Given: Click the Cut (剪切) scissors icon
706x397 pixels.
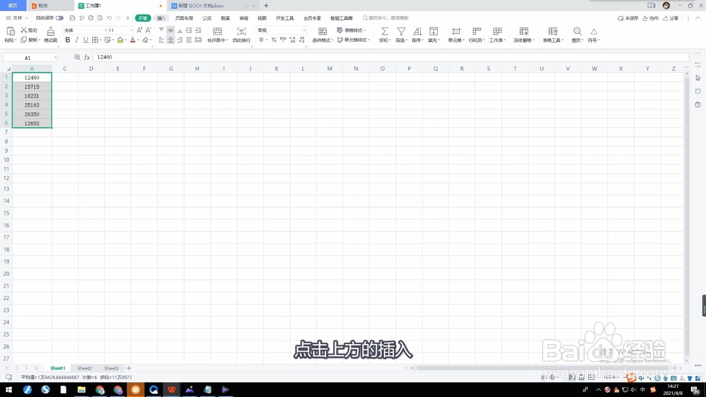Looking at the screenshot, I should pyautogui.click(x=24, y=30).
